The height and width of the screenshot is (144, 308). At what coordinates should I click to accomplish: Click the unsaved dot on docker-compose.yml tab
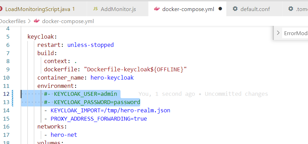click(220, 9)
